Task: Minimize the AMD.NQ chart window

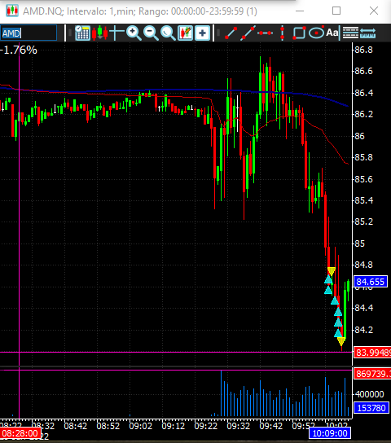Action: tap(300, 11)
